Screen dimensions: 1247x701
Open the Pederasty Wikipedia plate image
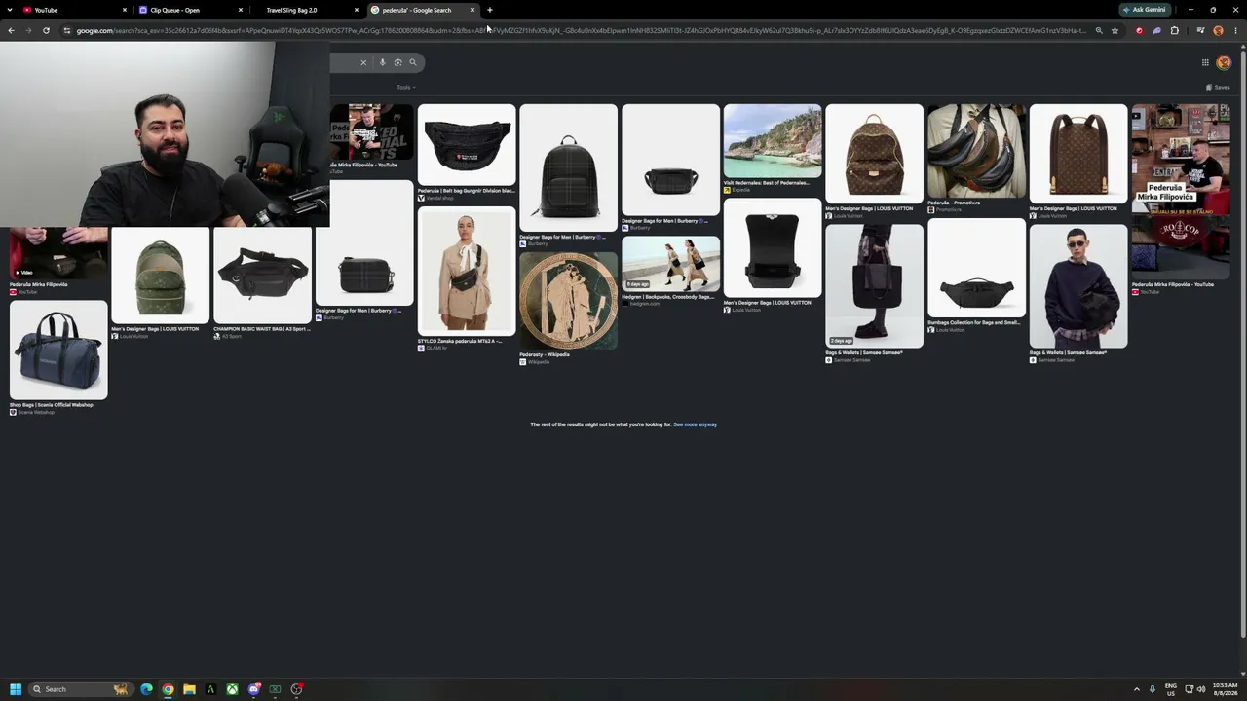coord(568,301)
